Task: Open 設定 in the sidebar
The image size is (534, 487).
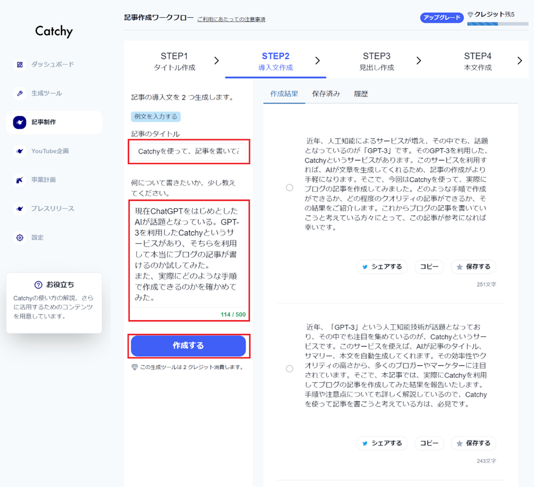Action: pyautogui.click(x=37, y=237)
